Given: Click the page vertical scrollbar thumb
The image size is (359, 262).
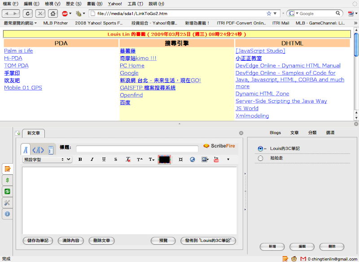Looking at the screenshot, I should coord(356,44).
